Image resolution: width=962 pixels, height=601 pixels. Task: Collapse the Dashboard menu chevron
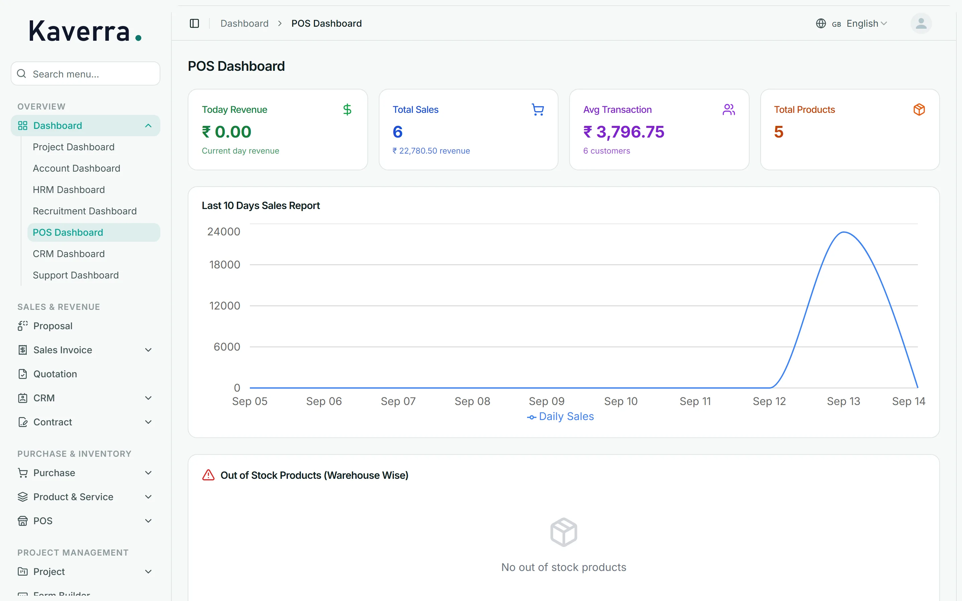pyautogui.click(x=148, y=126)
